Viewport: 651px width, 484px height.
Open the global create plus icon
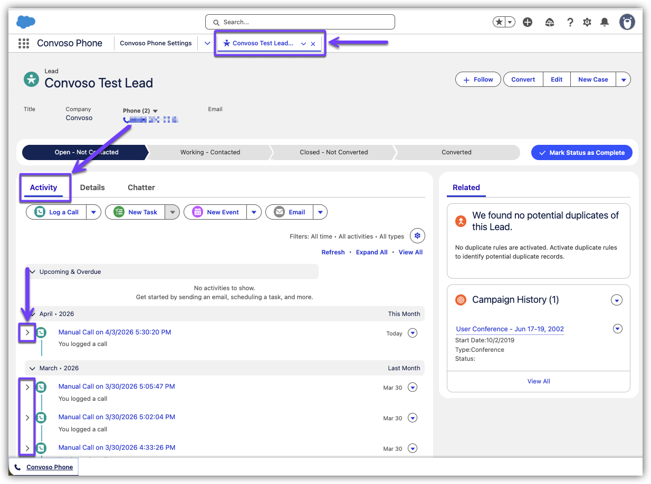click(527, 22)
